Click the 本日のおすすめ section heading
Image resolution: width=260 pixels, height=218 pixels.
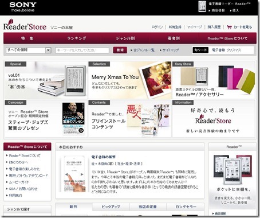click(x=70, y=147)
